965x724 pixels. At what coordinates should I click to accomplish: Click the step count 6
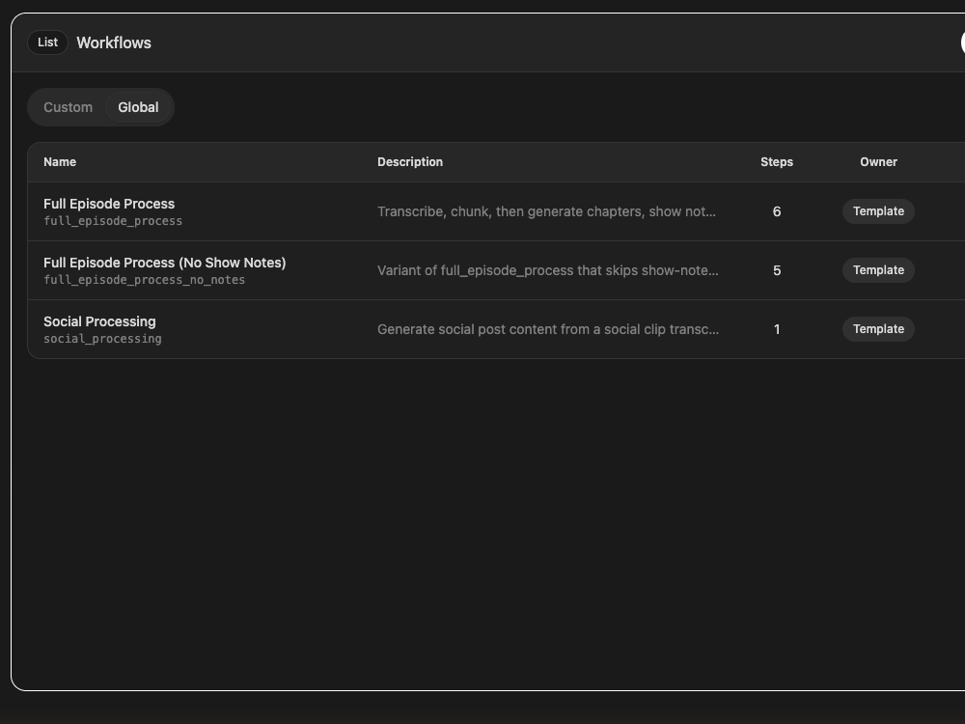pyautogui.click(x=777, y=211)
